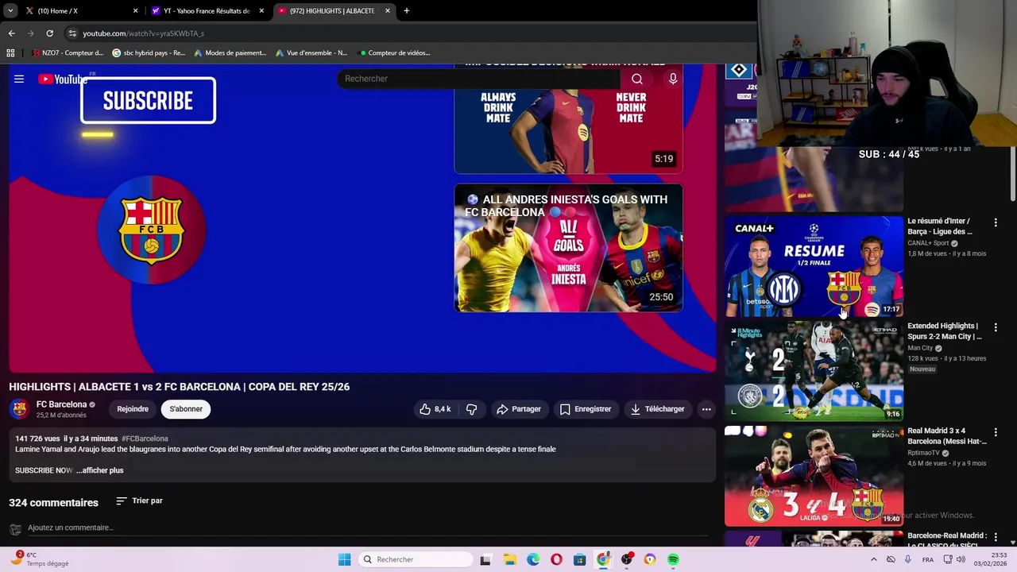1017x572 pixels.
Task: Open the Always Drink Mate end-screen video card
Action: [x=568, y=119]
